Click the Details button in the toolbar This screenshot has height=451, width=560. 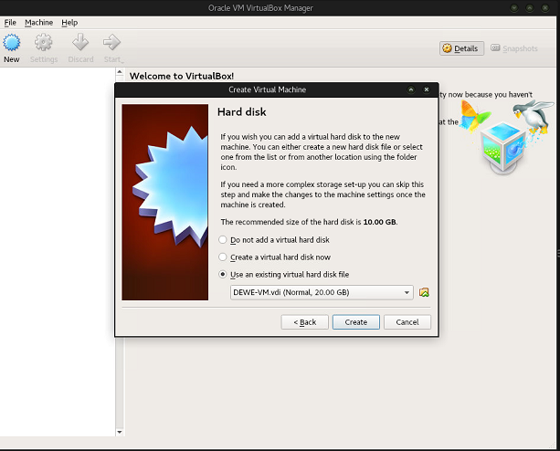point(461,48)
